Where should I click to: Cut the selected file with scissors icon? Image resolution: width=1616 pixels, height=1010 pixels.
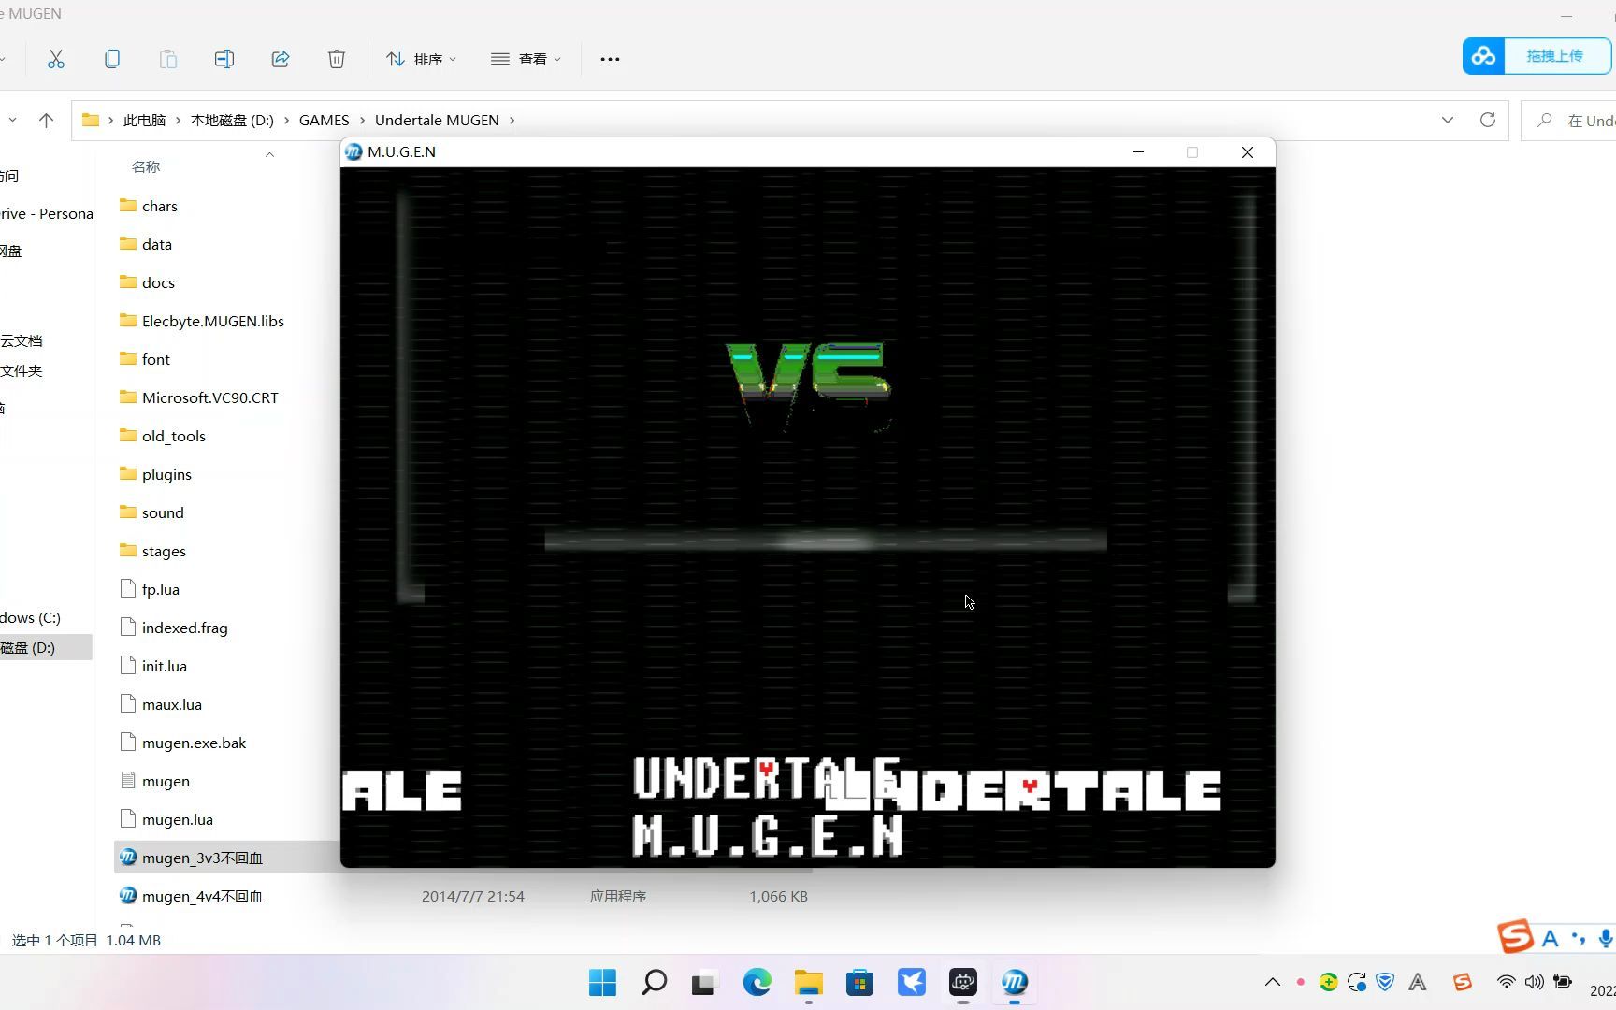click(56, 59)
